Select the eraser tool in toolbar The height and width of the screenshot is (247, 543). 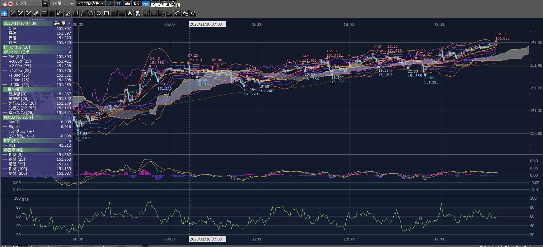click(177, 13)
